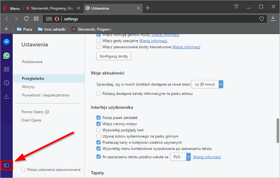Open Prywatność i bezpieczeństwo section
Screen dimensions: 280x178
point(45,95)
